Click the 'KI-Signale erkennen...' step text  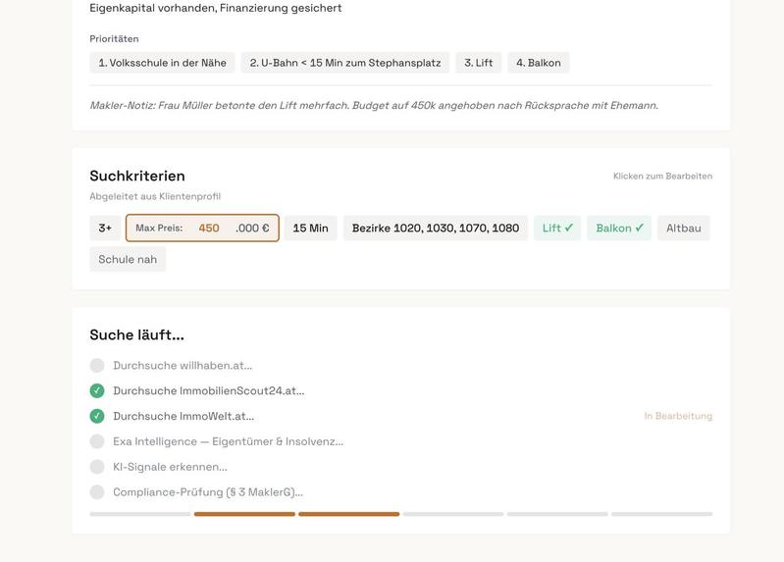pos(170,467)
